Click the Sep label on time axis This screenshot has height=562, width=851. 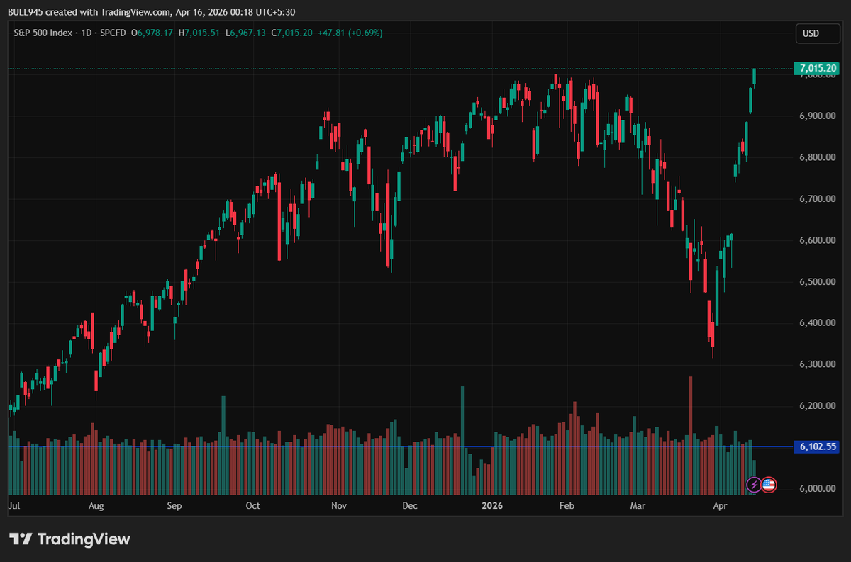[174, 506]
